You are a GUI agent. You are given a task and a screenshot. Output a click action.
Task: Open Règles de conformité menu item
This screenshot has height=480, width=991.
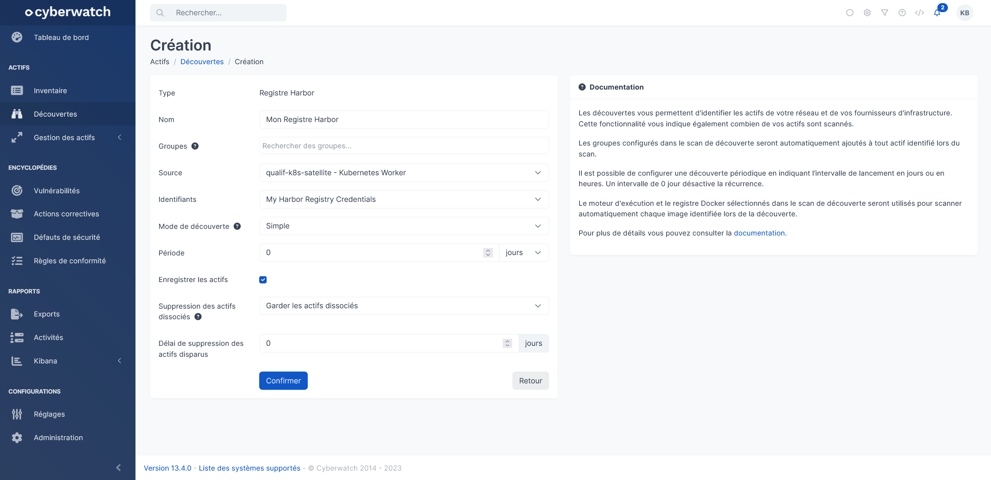point(68,261)
